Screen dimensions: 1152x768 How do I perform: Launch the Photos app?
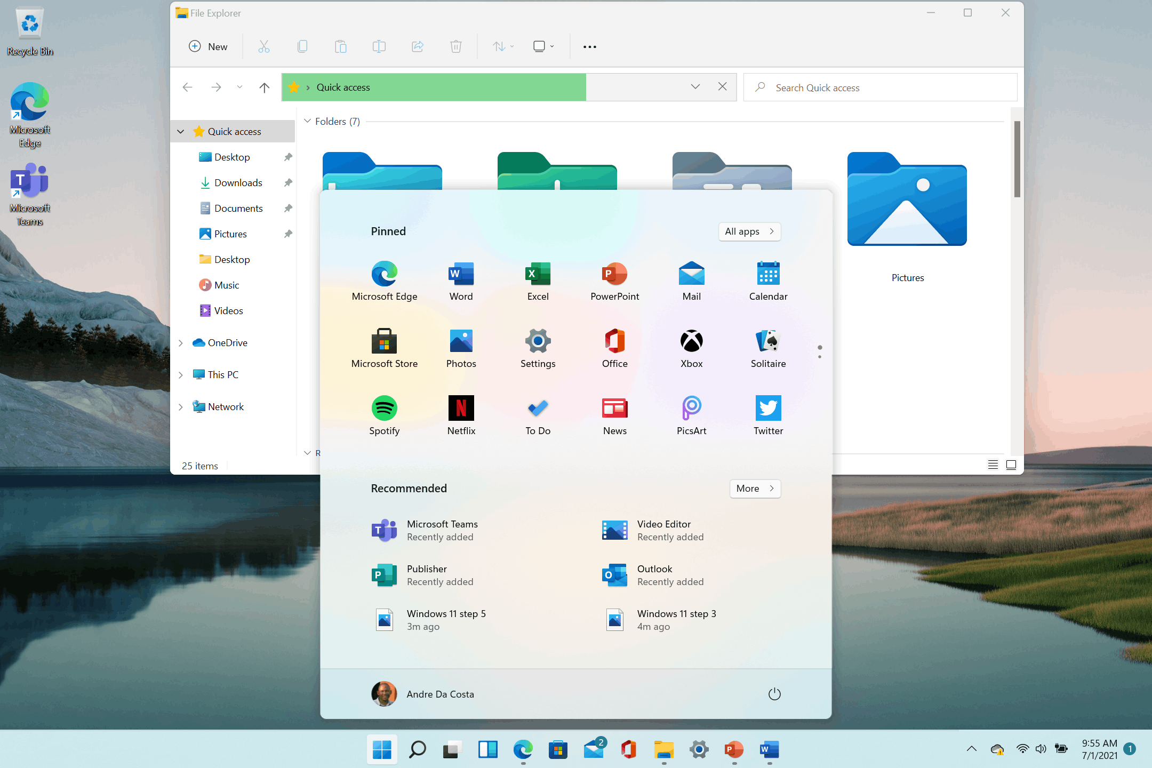(461, 348)
